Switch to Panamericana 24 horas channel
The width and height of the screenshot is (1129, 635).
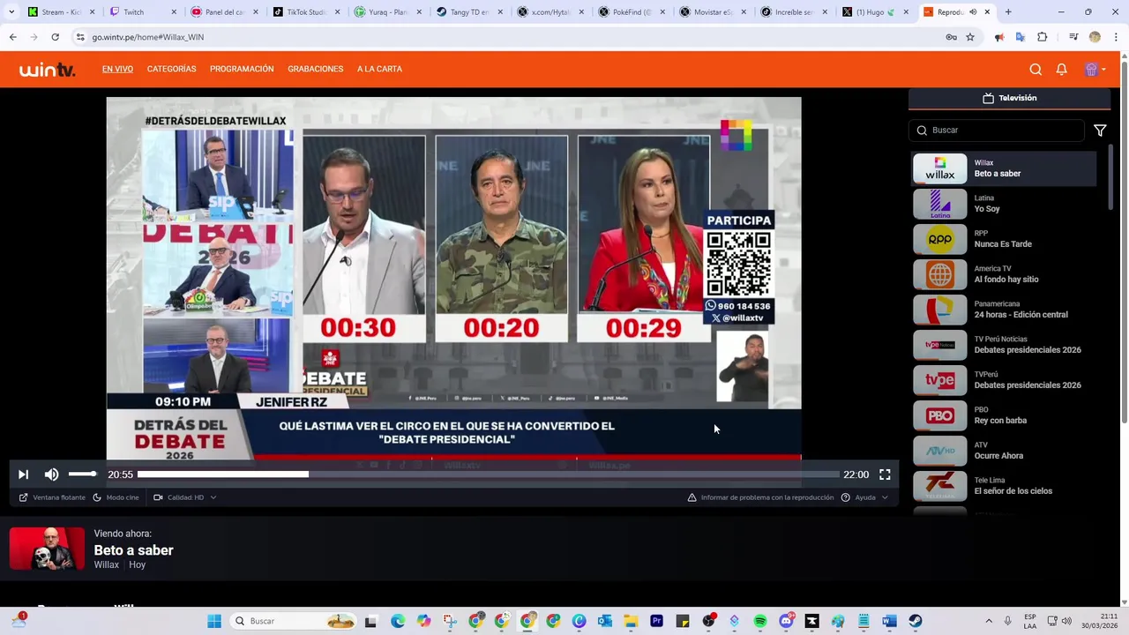[1004, 310]
